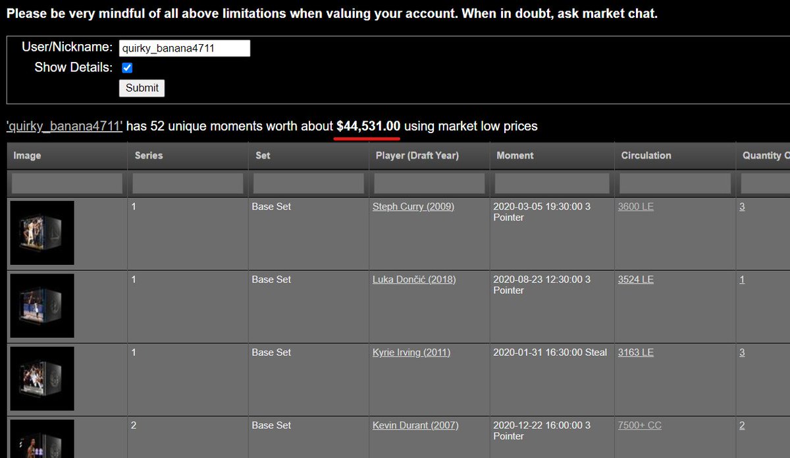The width and height of the screenshot is (790, 458).
Task: Open the Luka Dončić moment thumbnail
Action: [42, 306]
